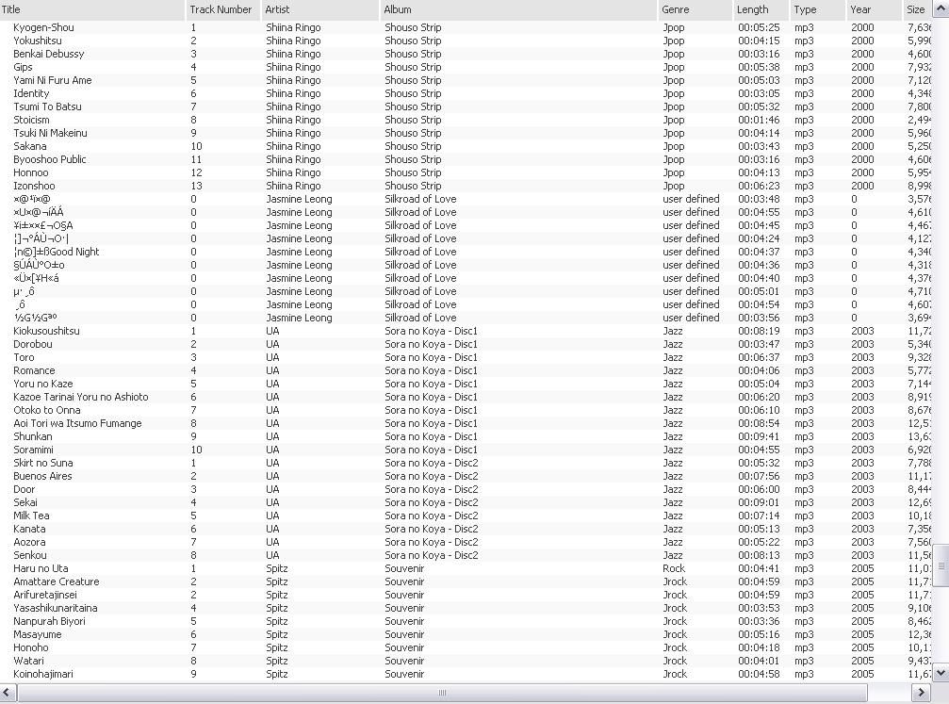Sort list by Title column header
The image size is (949, 704).
tap(92, 9)
